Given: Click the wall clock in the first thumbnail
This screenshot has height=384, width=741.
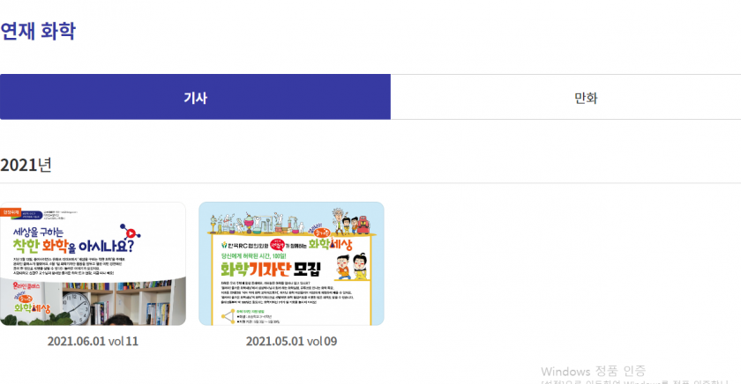Looking at the screenshot, I should click(77, 307).
